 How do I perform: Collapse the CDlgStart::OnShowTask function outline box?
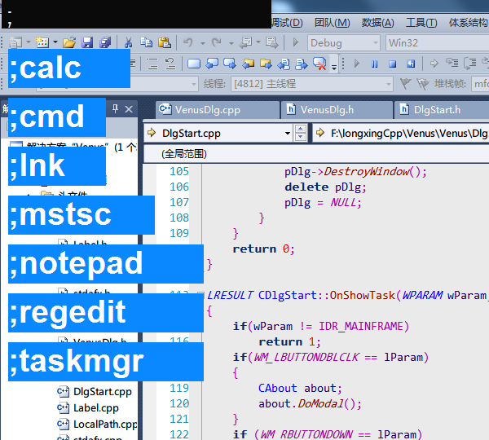point(200,295)
